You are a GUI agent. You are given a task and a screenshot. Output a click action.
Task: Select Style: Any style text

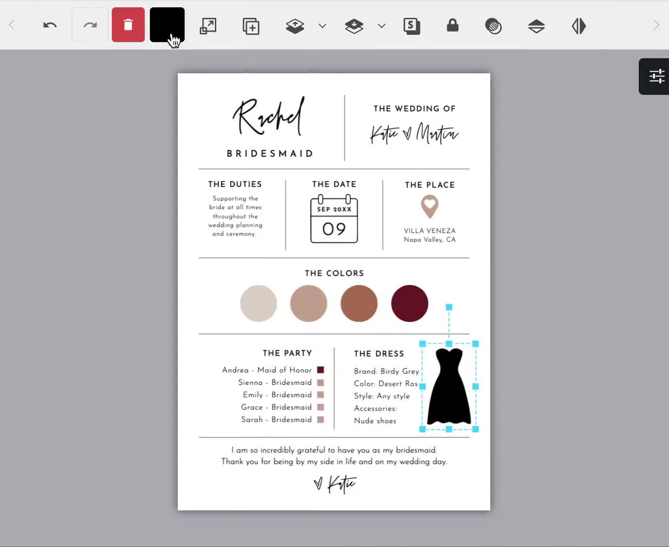click(382, 396)
